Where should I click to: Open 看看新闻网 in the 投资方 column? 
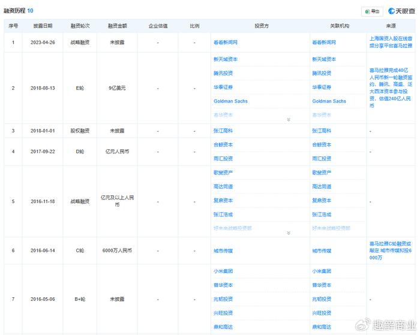(x=226, y=43)
